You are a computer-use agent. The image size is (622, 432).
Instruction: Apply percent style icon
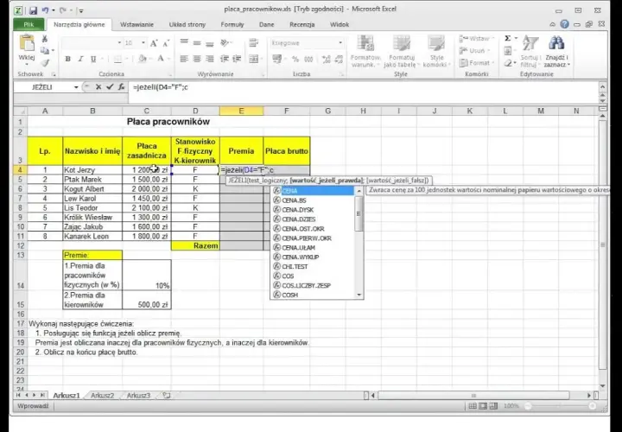coord(295,59)
